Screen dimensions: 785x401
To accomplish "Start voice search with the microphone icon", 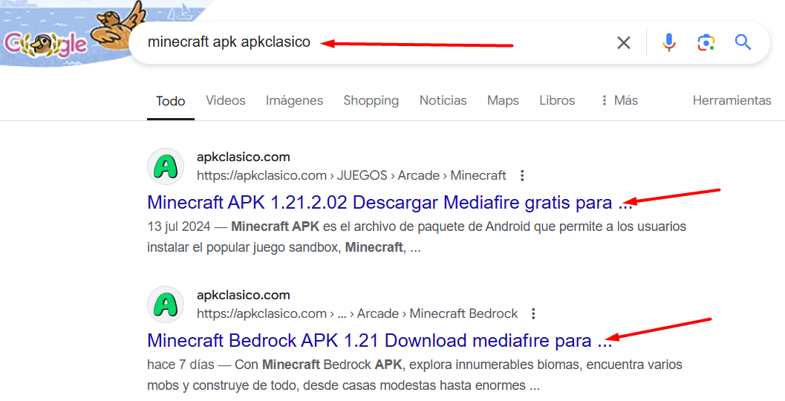I will click(669, 42).
